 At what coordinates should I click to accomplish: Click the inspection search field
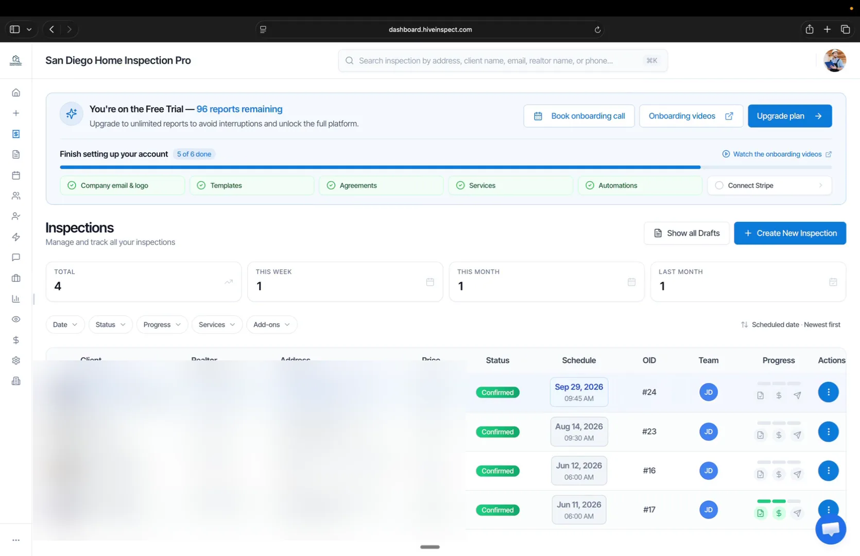[x=503, y=60]
